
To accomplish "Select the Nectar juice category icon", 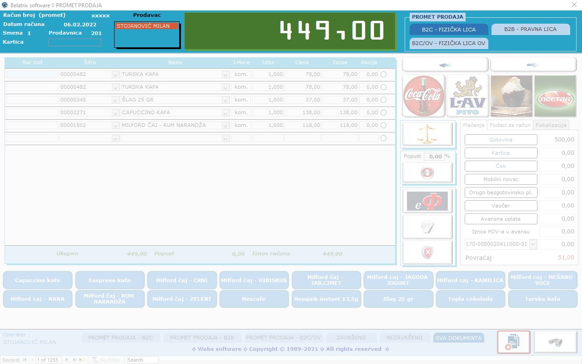I will [556, 96].
